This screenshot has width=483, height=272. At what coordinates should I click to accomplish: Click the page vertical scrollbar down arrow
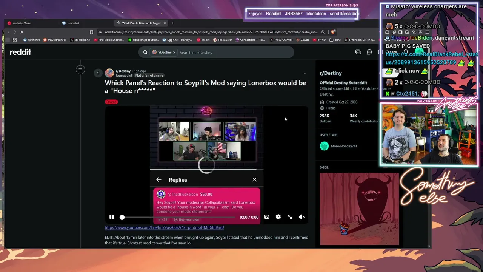(429, 246)
